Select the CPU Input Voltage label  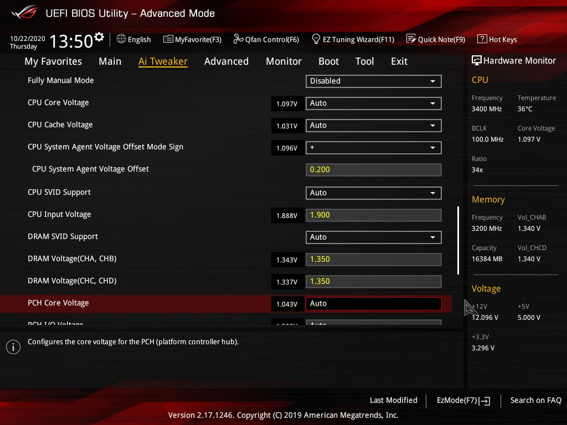tap(59, 214)
